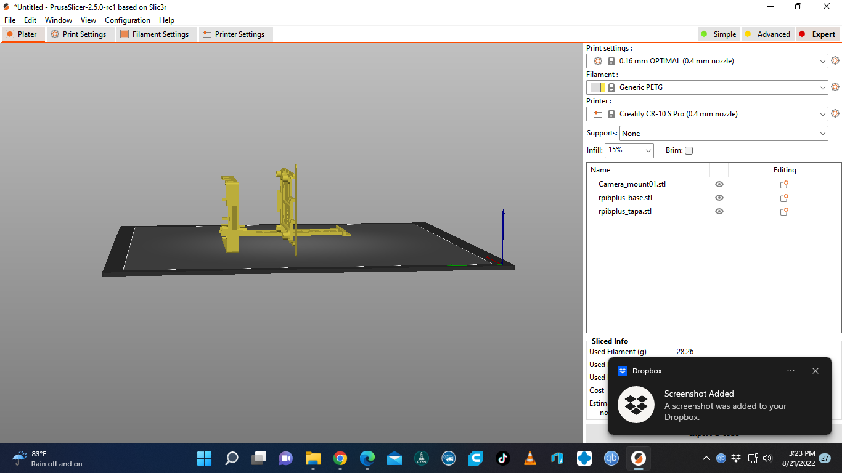Open the Configuration menu
This screenshot has height=473, width=842.
point(128,20)
